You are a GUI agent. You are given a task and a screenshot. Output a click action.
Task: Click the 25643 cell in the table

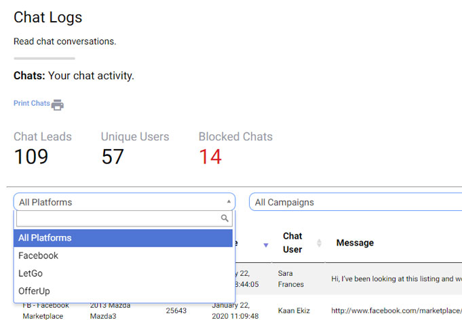click(176, 311)
